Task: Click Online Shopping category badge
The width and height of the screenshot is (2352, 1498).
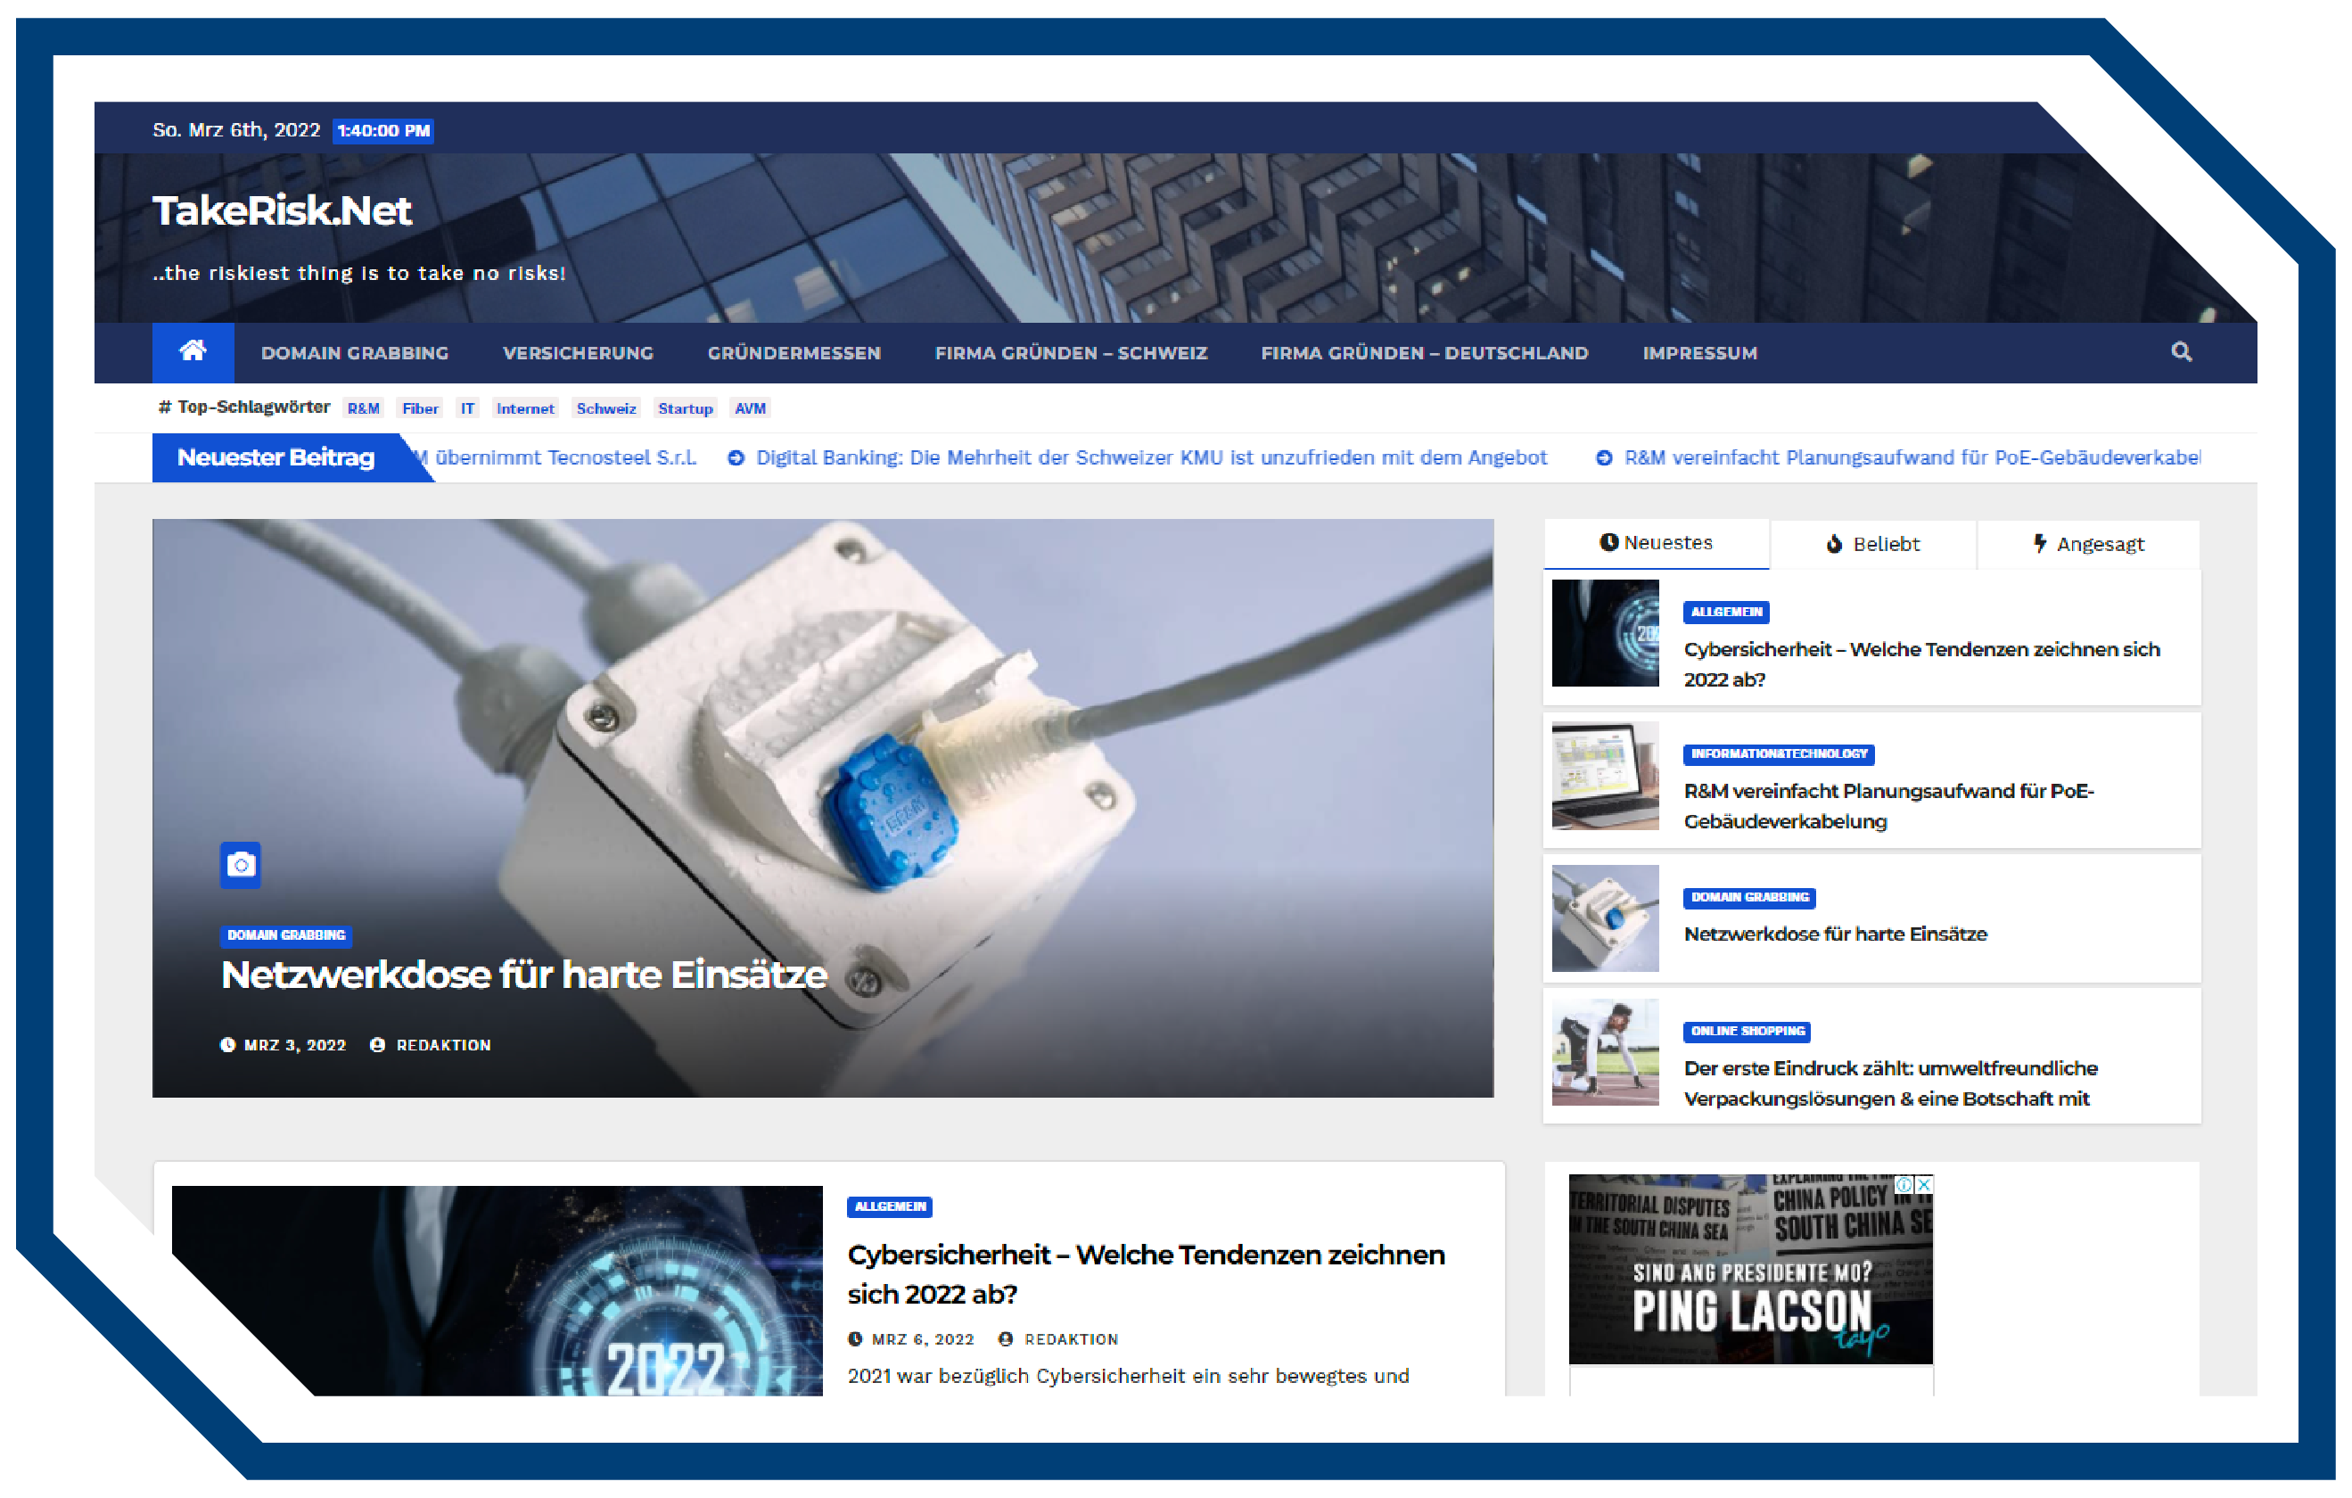Action: coord(1748,1032)
